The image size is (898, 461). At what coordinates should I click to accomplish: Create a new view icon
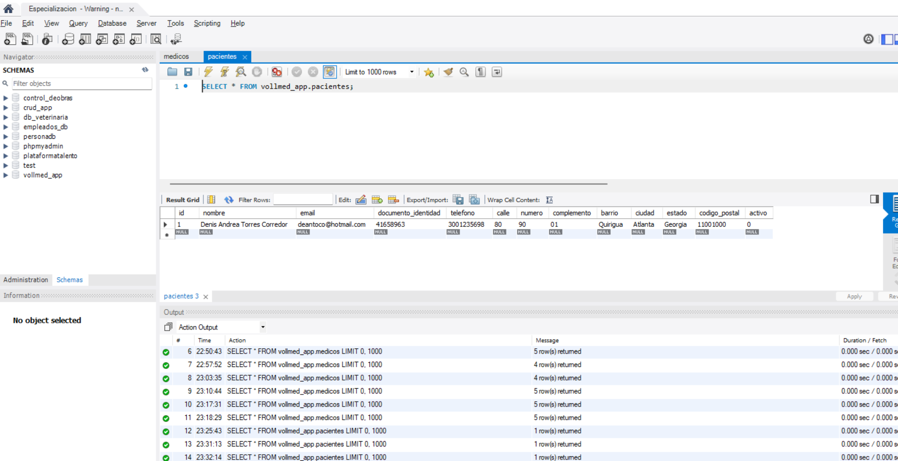pos(102,39)
